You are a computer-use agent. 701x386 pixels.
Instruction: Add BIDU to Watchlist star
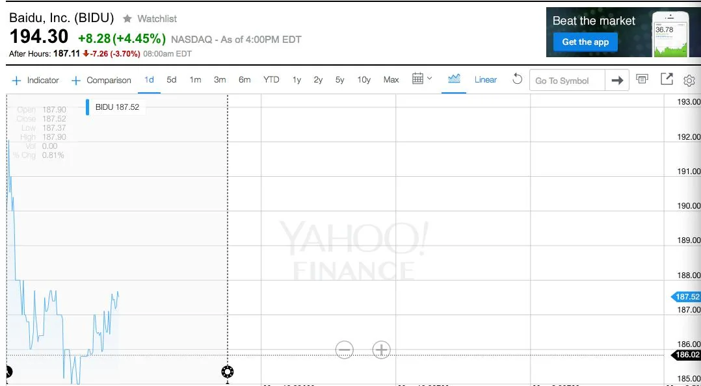(x=127, y=19)
